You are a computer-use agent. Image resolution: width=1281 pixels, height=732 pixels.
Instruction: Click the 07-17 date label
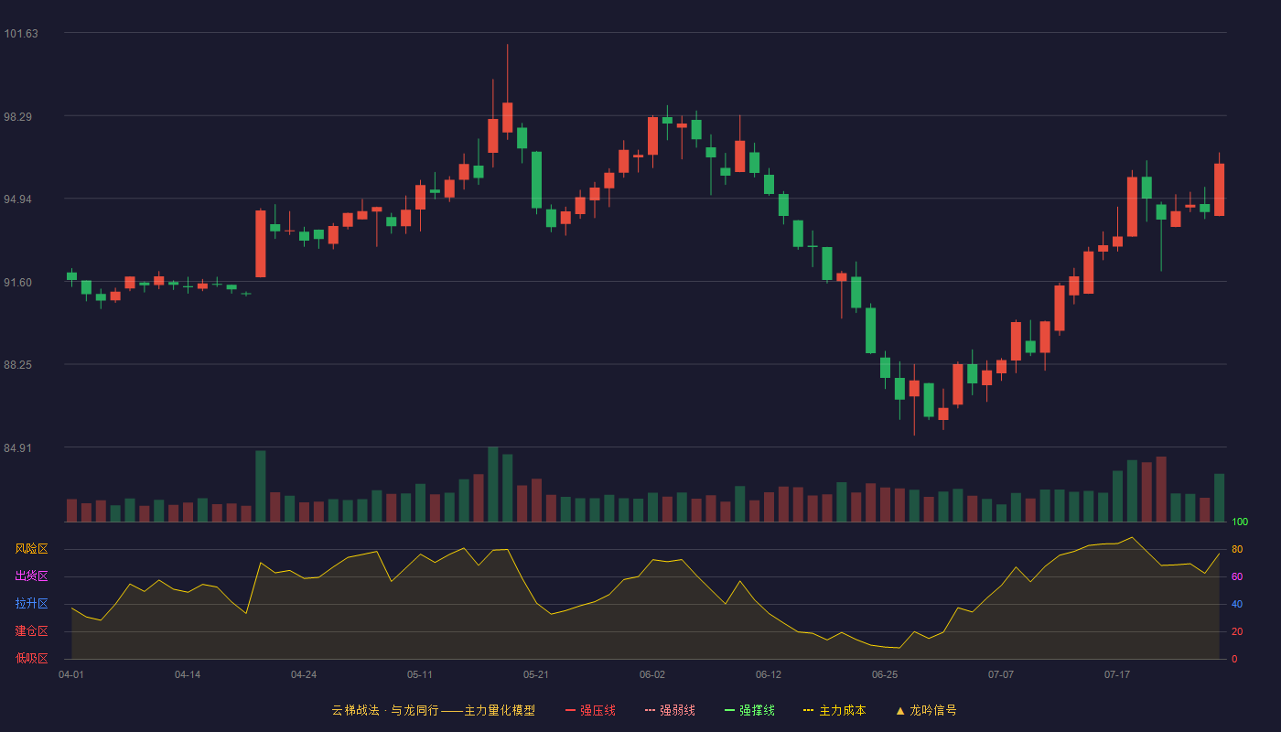pos(1117,674)
